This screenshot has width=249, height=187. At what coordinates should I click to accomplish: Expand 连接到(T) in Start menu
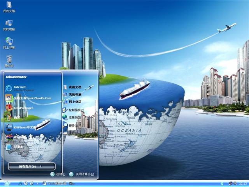(x=72, y=118)
